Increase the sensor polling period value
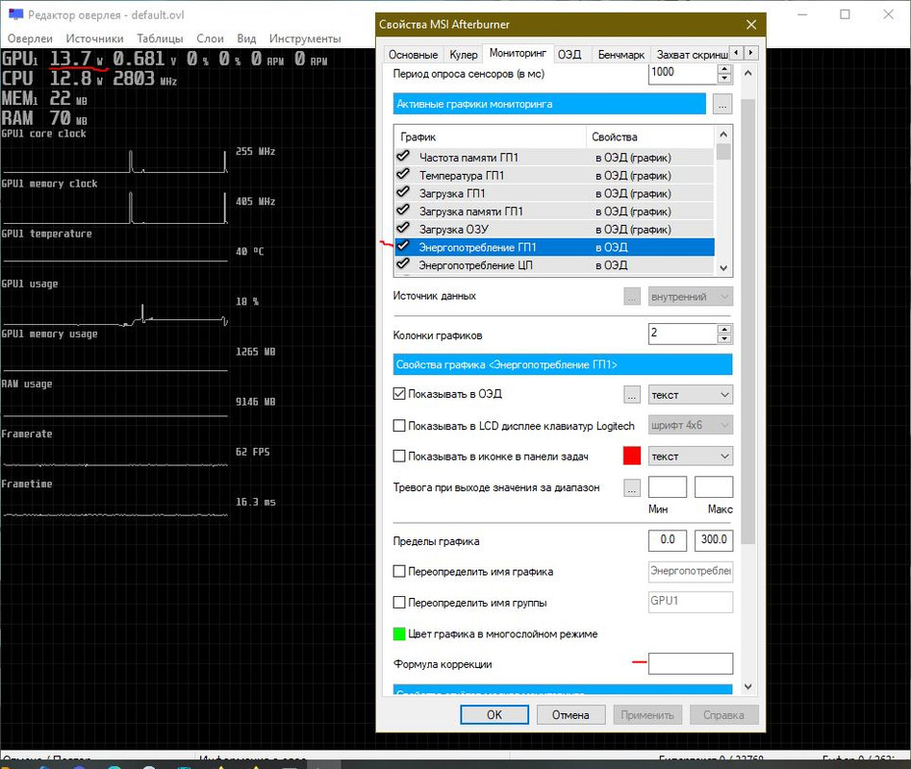Image resolution: width=911 pixels, height=769 pixels. [x=724, y=68]
